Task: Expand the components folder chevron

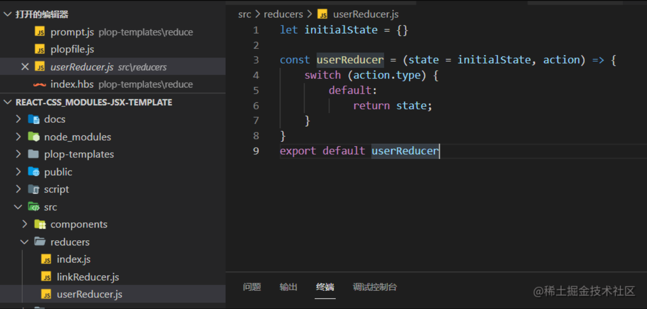Action: (x=24, y=224)
